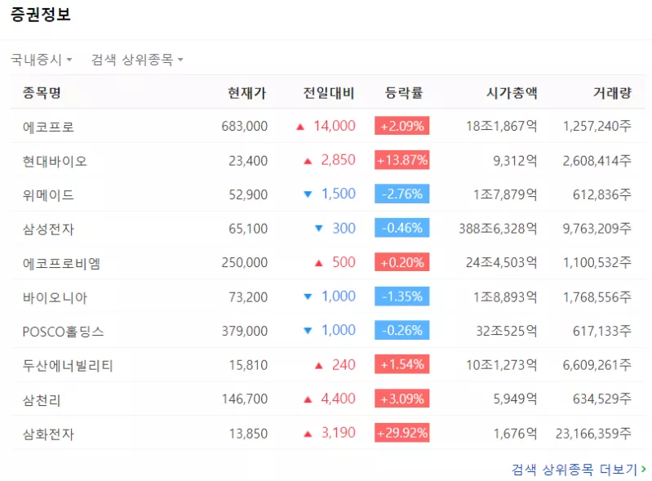This screenshot has width=652, height=481.
Task: Click the 65,100 price value
Action: point(248,229)
